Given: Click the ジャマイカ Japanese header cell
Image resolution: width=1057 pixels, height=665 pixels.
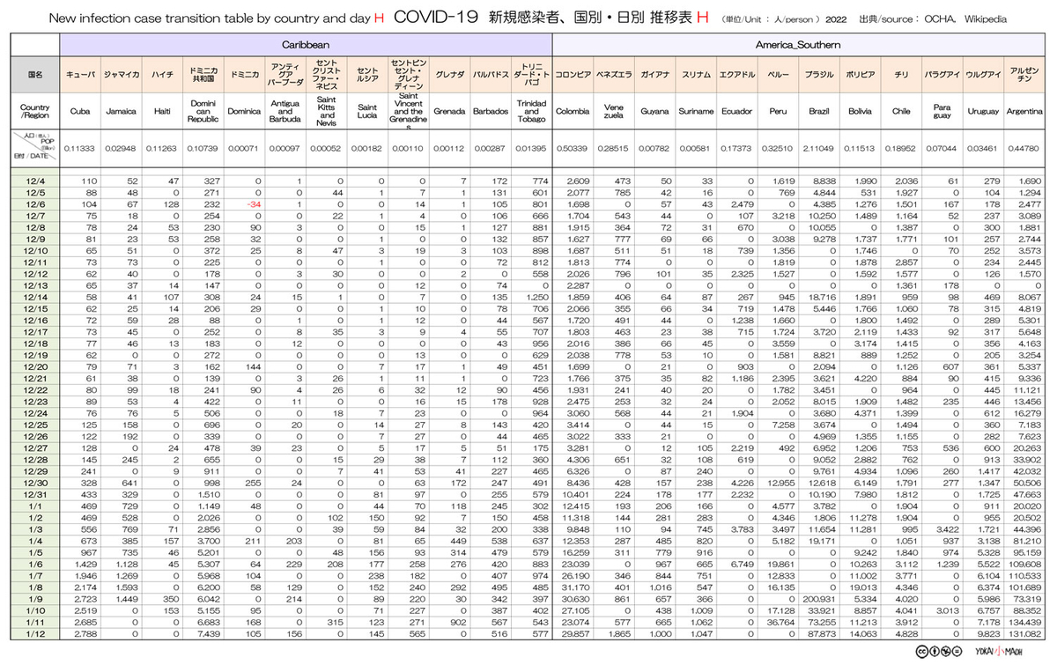Looking at the screenshot, I should click(122, 75).
